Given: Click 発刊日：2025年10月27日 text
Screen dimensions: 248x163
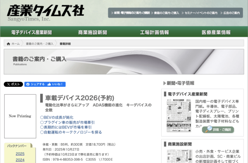Looking at the screenshot, I should (61, 149).
